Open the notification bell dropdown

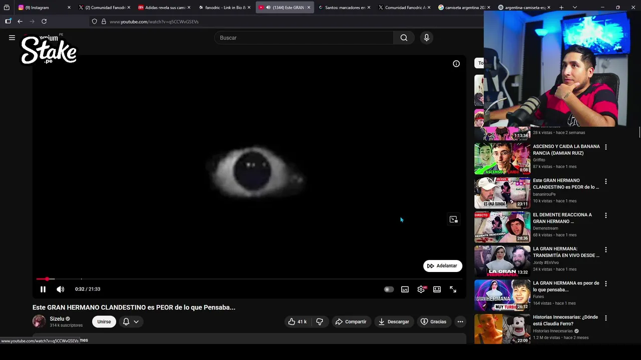coord(131,321)
